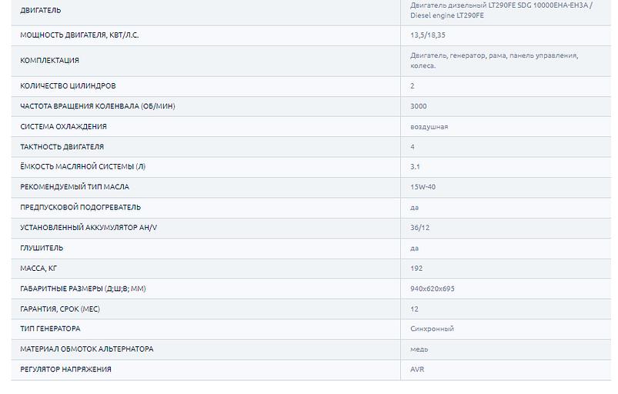This screenshot has height=394, width=618.
Task: Click the воздушная cooling value
Action: click(x=429, y=126)
